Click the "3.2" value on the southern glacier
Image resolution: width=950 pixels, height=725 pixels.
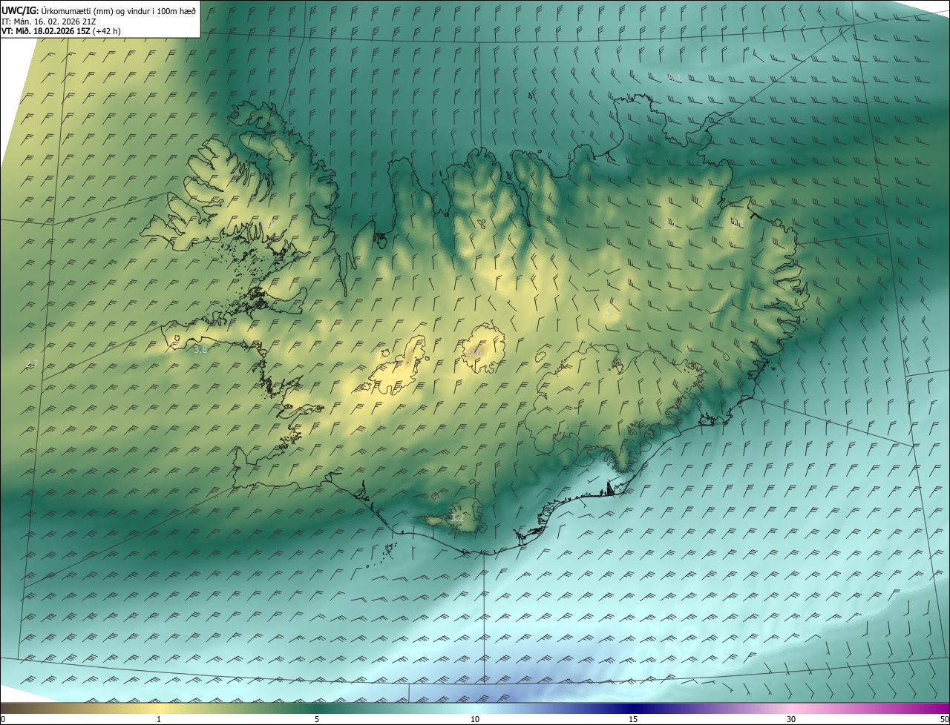click(456, 519)
